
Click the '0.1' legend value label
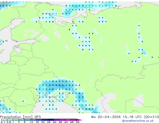[x=3, y=122]
